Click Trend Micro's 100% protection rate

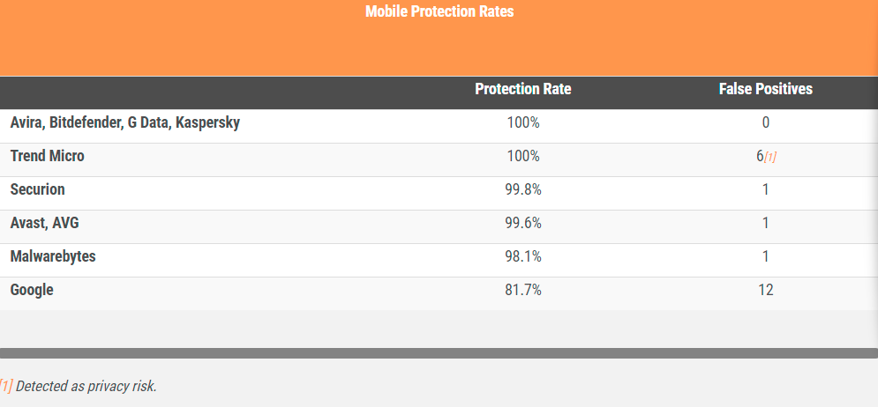tap(523, 156)
